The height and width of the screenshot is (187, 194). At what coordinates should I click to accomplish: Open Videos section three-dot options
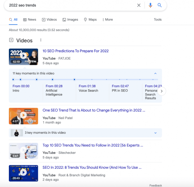coord(41,40)
